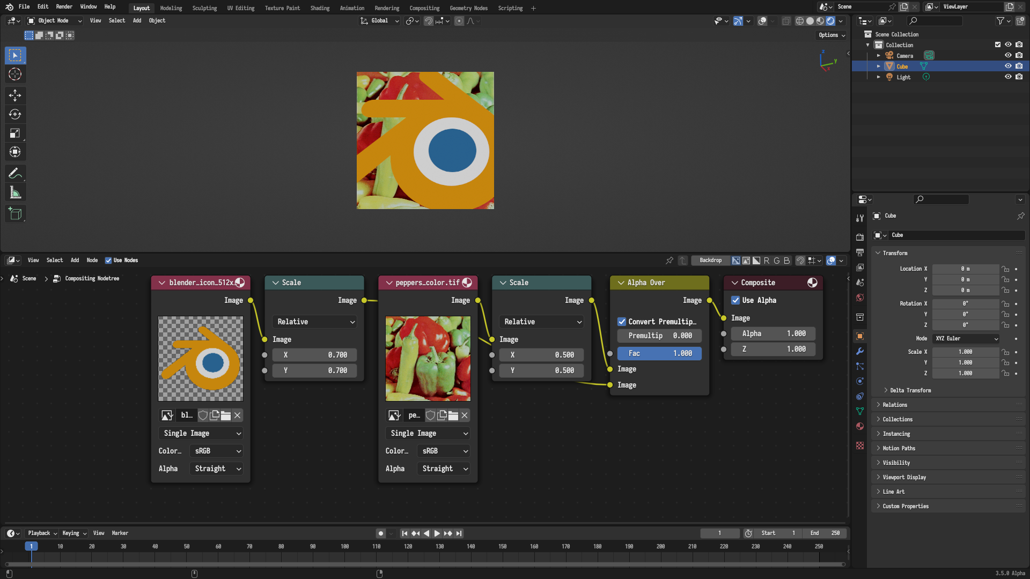1030x579 pixels.
Task: Disable Convert Premultiplied in Alpha Over node
Action: point(622,321)
